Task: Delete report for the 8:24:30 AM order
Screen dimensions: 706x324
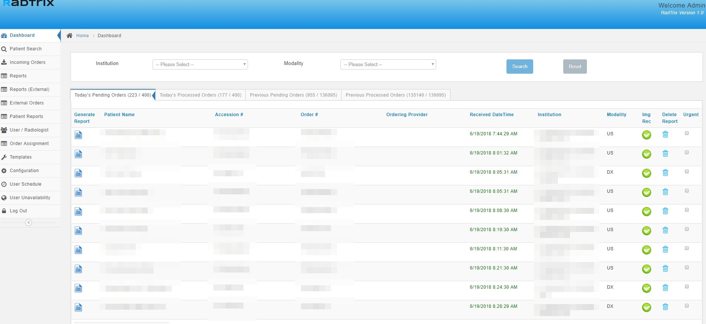Action: coord(665,288)
